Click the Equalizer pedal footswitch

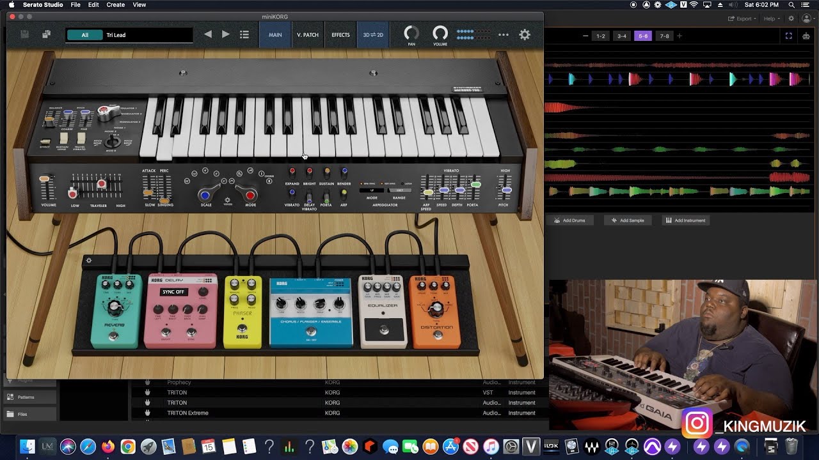point(383,330)
